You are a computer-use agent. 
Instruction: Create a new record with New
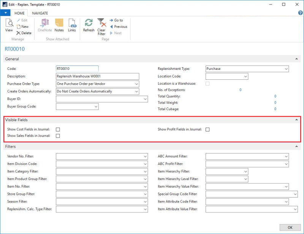coord(22,27)
